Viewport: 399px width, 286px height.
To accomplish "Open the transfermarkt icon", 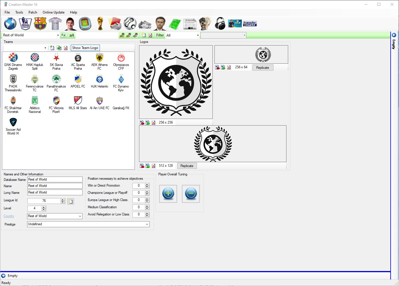I will pos(250,24).
